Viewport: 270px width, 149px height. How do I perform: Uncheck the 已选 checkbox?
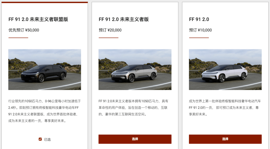(40, 139)
